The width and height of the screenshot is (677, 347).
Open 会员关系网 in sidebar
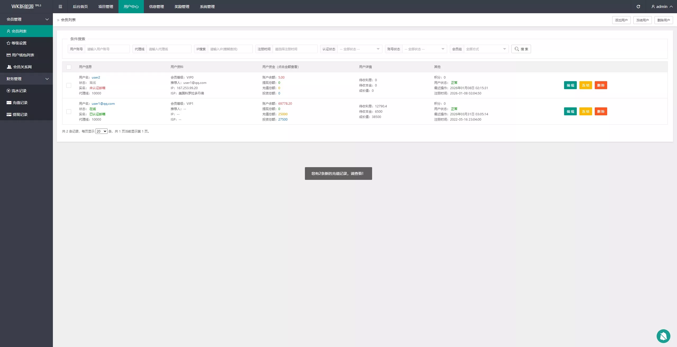click(22, 67)
